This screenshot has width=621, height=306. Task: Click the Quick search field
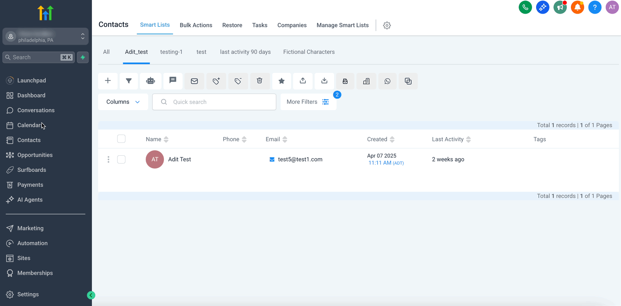click(x=214, y=102)
